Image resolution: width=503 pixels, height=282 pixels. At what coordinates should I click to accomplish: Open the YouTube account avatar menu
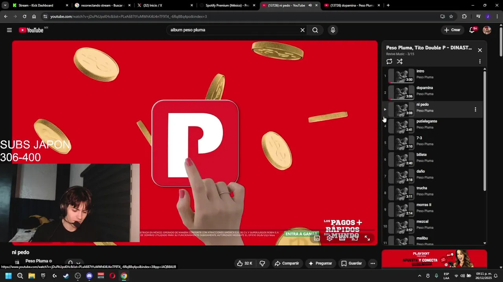(487, 30)
